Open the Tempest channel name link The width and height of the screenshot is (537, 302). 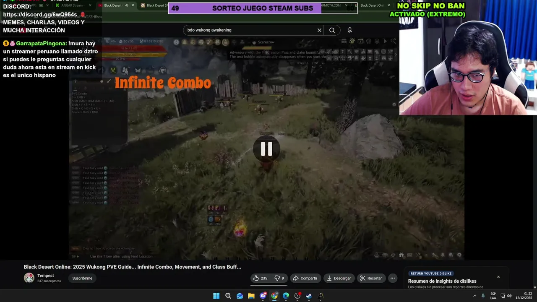(x=46, y=276)
